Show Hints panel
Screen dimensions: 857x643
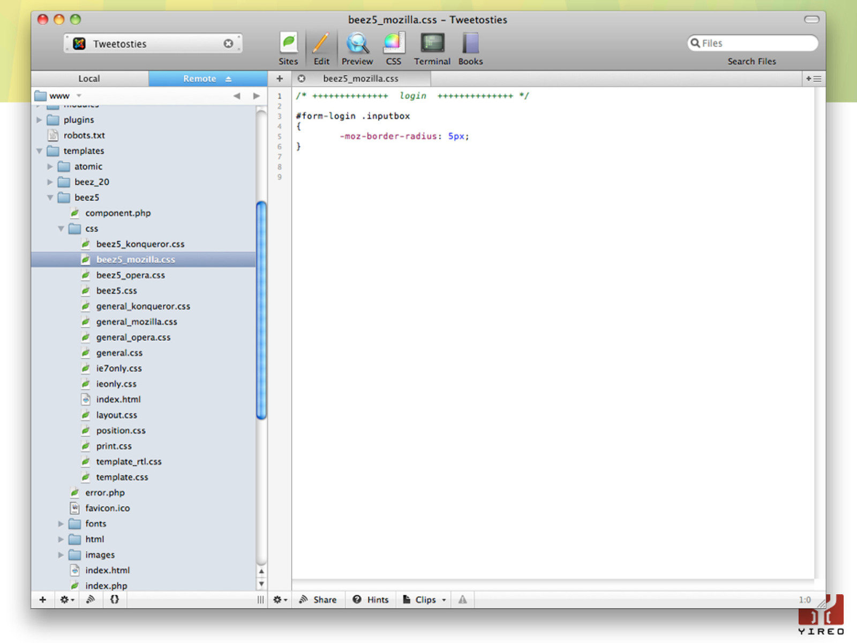(370, 600)
